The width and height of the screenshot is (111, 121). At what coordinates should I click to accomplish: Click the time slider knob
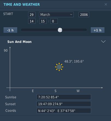tap(60, 30)
